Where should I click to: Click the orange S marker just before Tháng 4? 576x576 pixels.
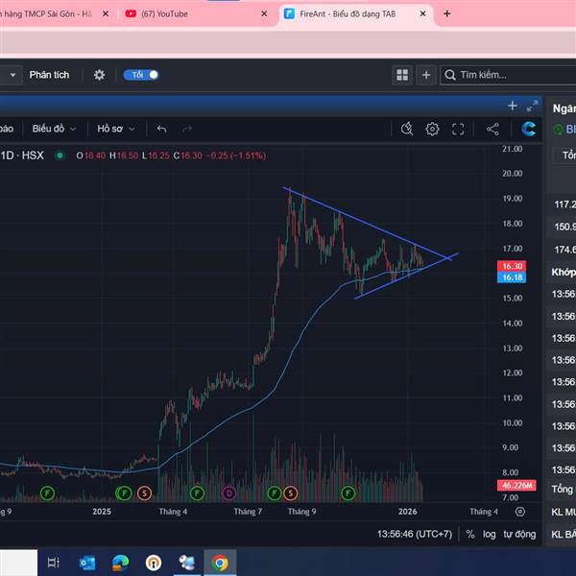tap(144, 493)
